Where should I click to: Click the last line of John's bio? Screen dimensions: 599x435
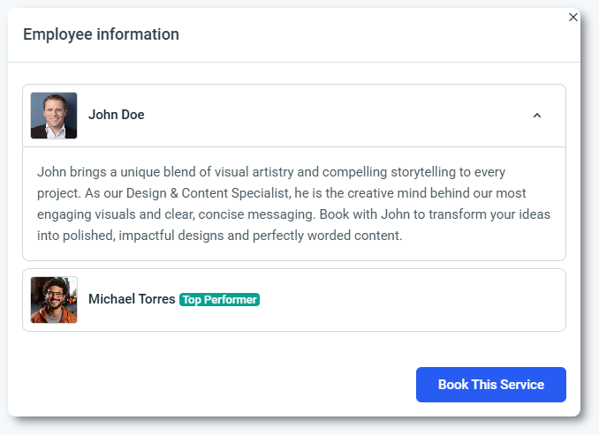[219, 236]
